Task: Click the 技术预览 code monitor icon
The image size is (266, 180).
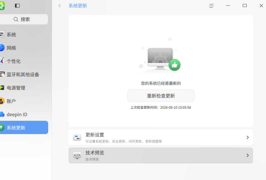Action: click(77, 155)
